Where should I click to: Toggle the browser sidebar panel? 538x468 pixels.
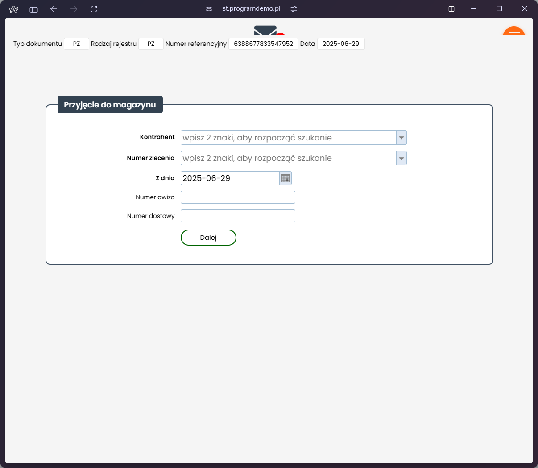(33, 9)
